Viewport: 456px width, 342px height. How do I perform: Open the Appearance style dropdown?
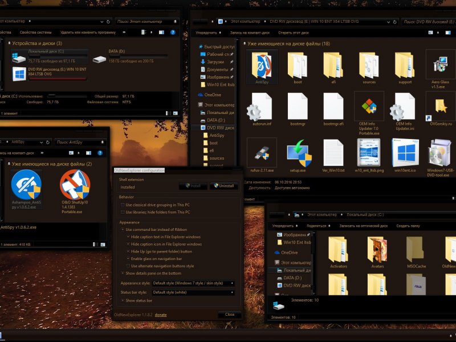tap(193, 283)
